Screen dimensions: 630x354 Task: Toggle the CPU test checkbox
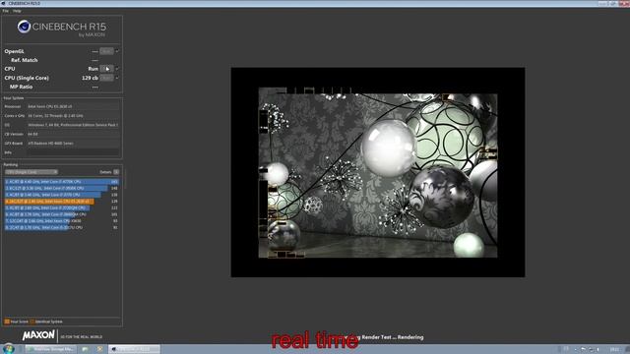(117, 69)
